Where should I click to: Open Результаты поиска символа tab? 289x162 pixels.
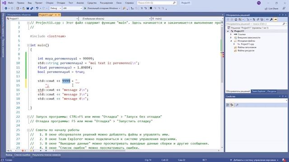[x=47, y=155]
